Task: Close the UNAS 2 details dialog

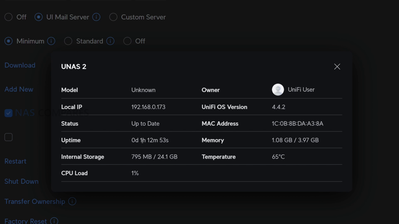Action: (337, 66)
